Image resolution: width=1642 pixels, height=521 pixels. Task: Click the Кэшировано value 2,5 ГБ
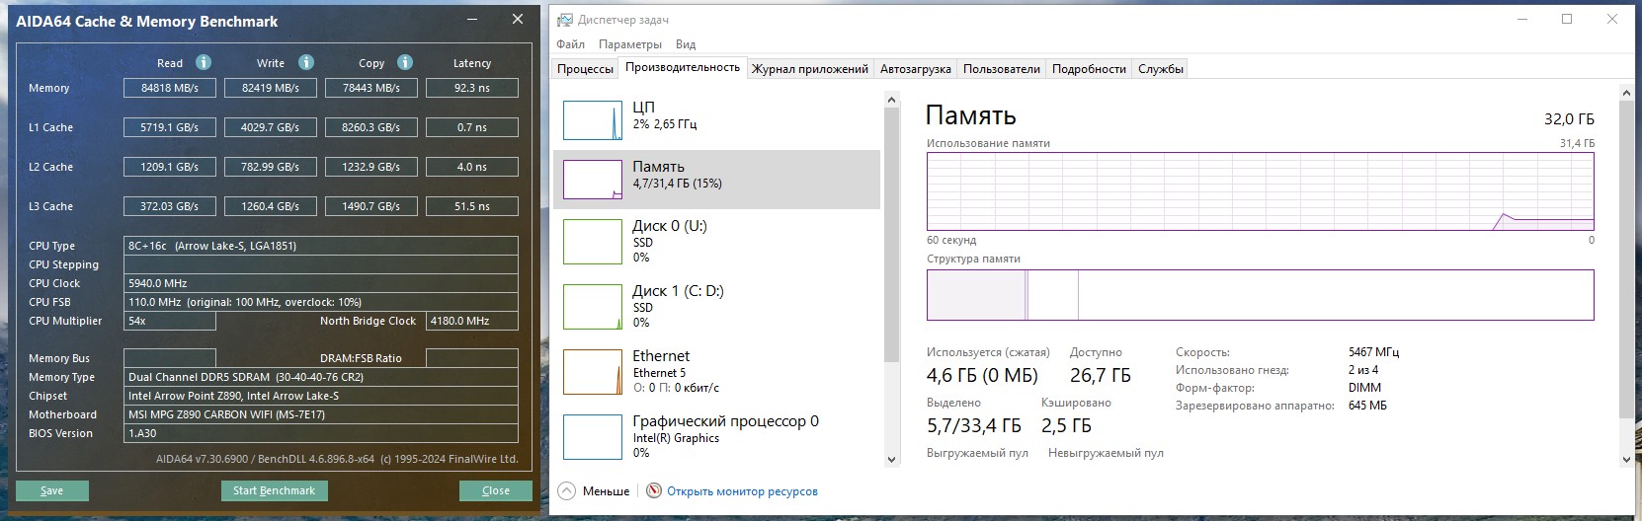point(1066,425)
